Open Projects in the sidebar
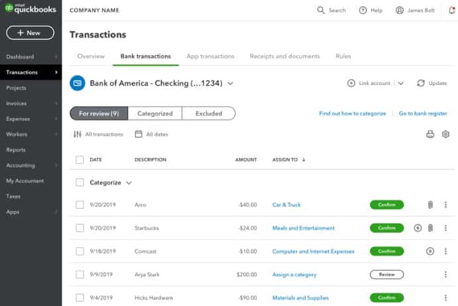 pyautogui.click(x=16, y=88)
